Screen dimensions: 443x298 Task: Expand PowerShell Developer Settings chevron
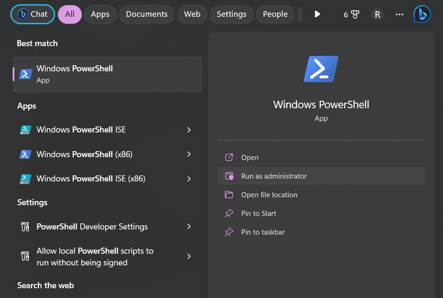[189, 227]
